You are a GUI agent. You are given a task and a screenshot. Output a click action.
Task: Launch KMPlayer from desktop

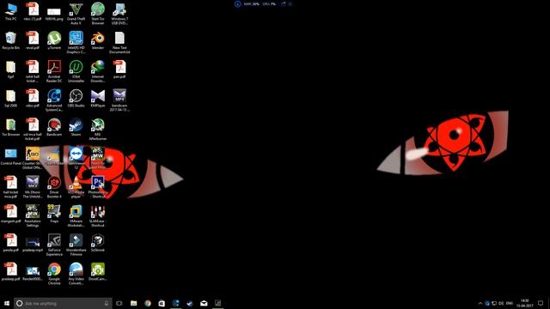click(x=98, y=99)
